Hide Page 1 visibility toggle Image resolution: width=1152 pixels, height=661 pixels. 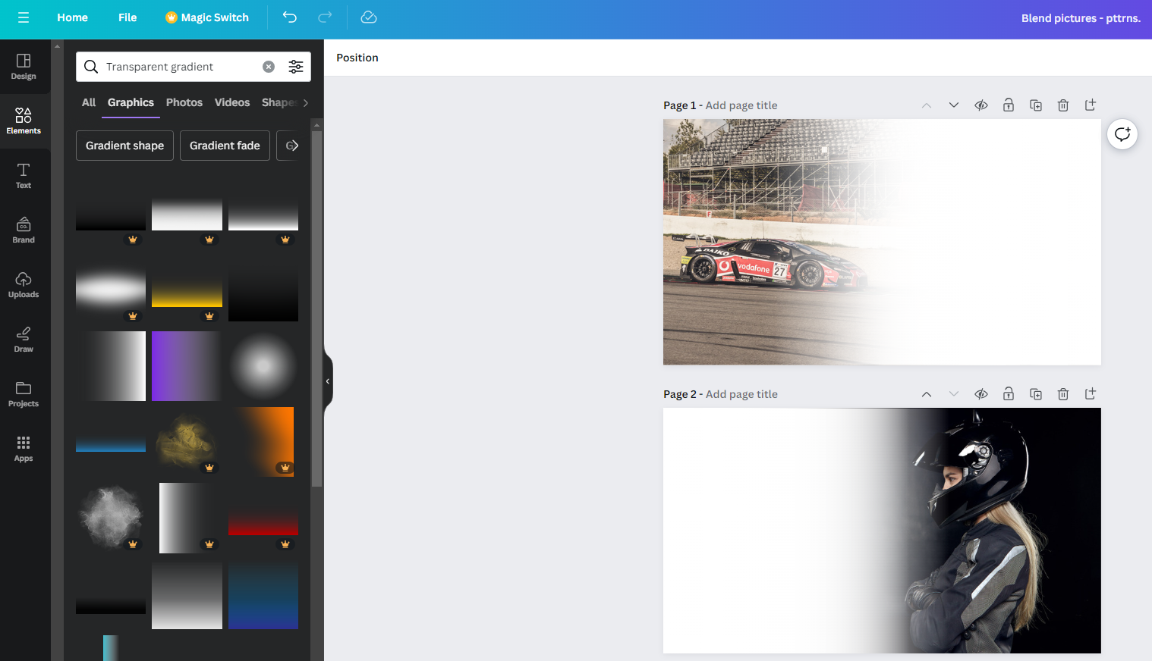point(981,105)
